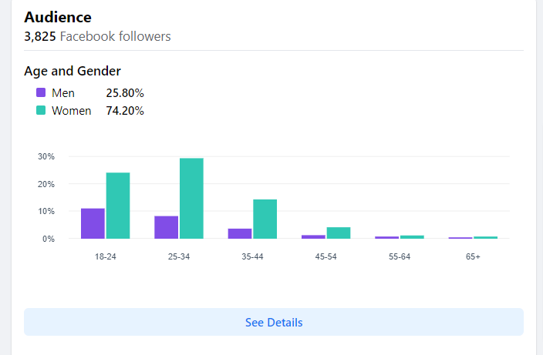The image size is (543, 355).
Task: Pick the Women bar for ages 35-44
Action: coord(265,219)
